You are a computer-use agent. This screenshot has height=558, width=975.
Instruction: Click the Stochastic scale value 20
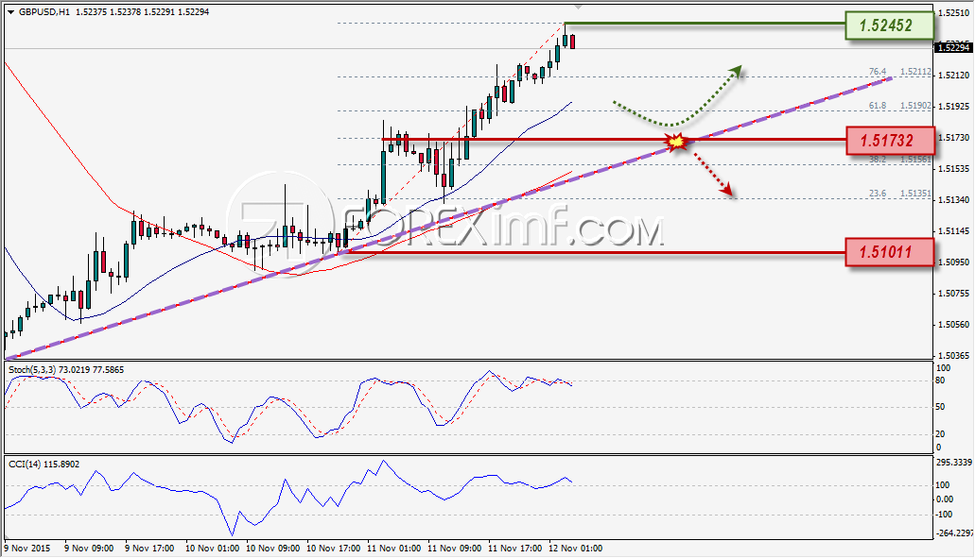pyautogui.click(x=940, y=434)
